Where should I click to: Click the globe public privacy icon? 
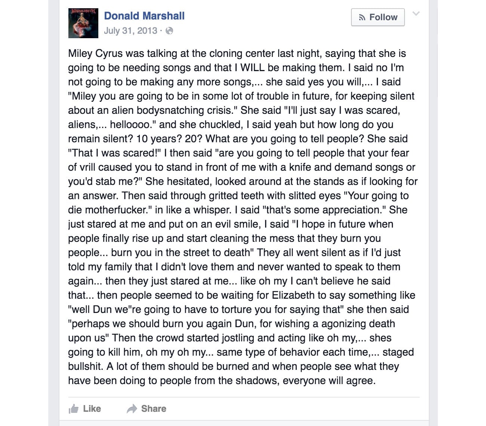[x=169, y=31]
